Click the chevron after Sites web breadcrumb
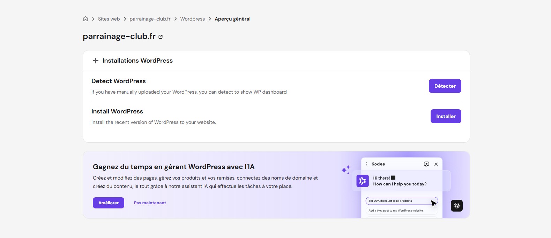Screen dimensions: 551x238 125,19
